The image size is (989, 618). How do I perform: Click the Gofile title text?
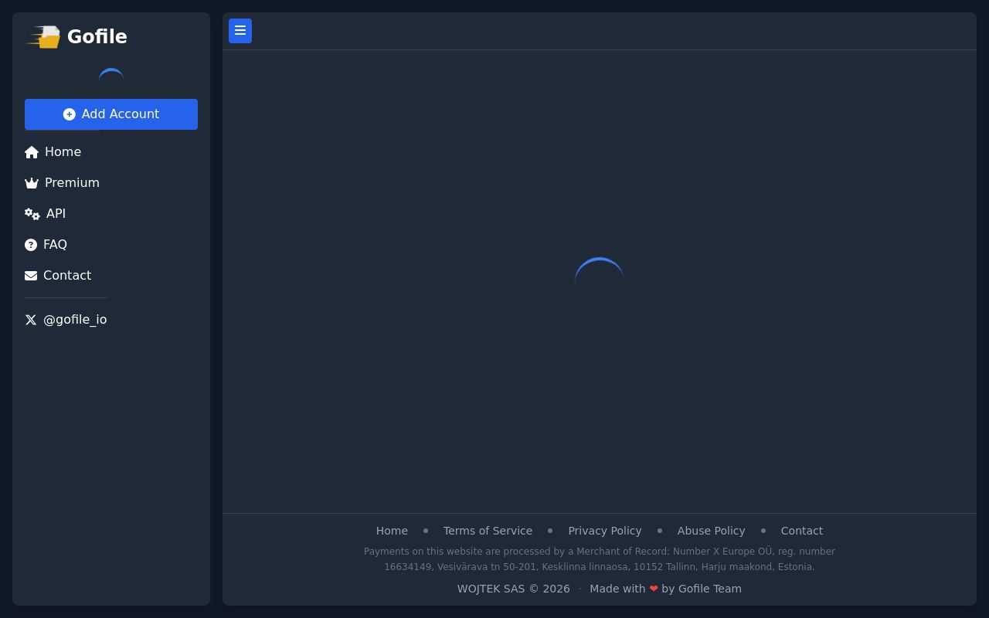pos(97,37)
